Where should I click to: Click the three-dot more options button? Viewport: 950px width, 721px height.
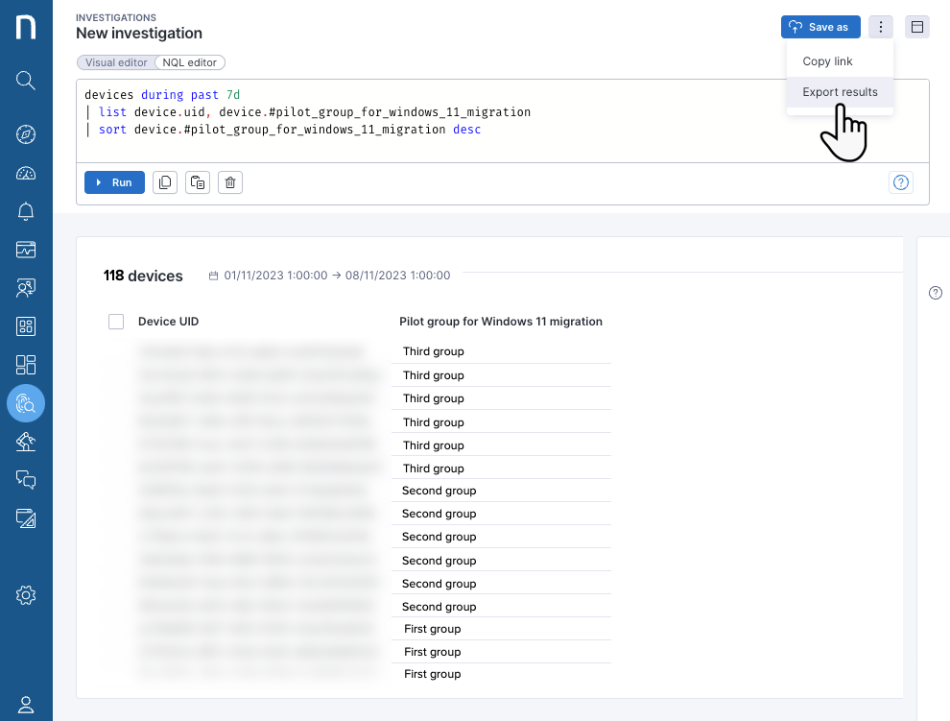click(881, 27)
